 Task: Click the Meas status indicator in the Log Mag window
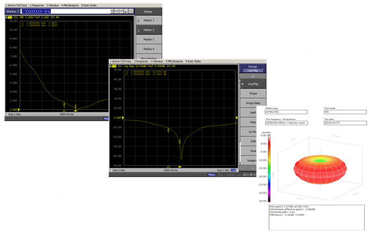(x=211, y=174)
